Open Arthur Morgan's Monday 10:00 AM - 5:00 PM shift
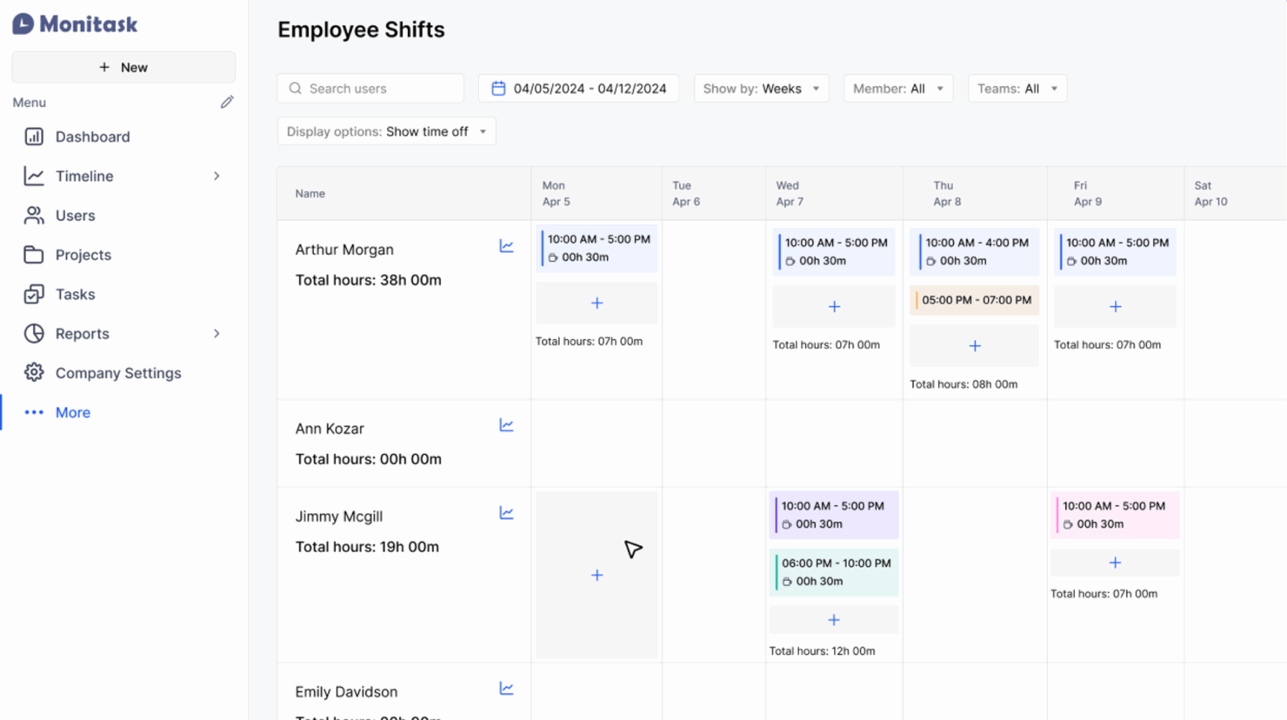 pos(597,248)
